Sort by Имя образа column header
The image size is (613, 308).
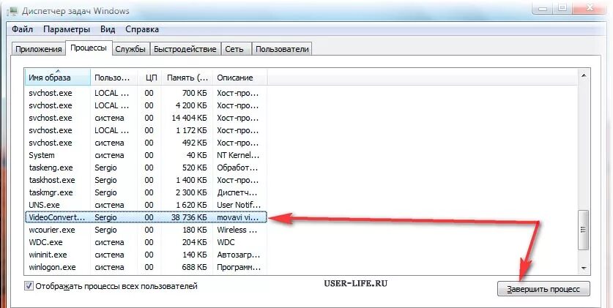[x=57, y=78]
